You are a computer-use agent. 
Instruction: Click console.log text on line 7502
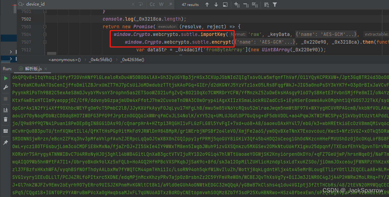118,19
